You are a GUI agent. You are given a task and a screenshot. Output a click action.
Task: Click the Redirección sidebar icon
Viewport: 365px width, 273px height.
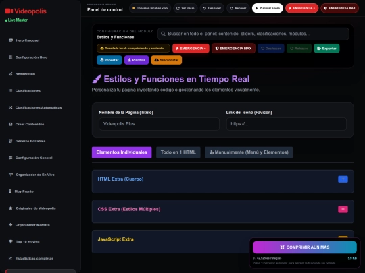pyautogui.click(x=10, y=74)
